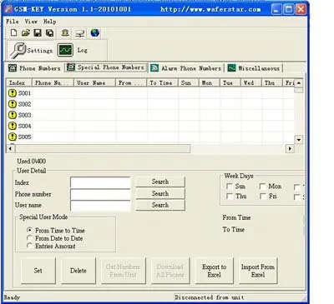The height and width of the screenshot is (304, 334).
Task: Open the File menu
Action: (x=13, y=22)
